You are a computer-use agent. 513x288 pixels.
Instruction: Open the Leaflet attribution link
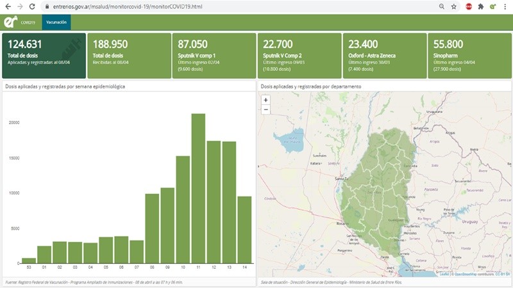[x=444, y=274]
